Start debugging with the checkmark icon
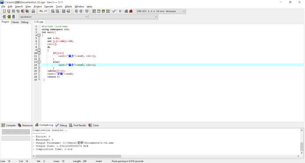The width and height of the screenshot is (305, 163). 114,11
